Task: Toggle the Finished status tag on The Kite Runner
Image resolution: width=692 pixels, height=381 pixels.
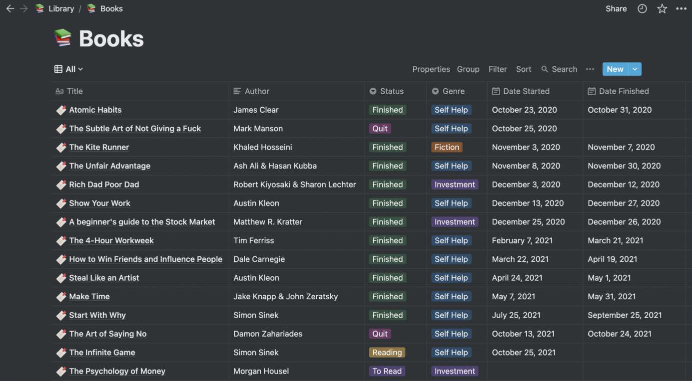Action: pyautogui.click(x=387, y=146)
